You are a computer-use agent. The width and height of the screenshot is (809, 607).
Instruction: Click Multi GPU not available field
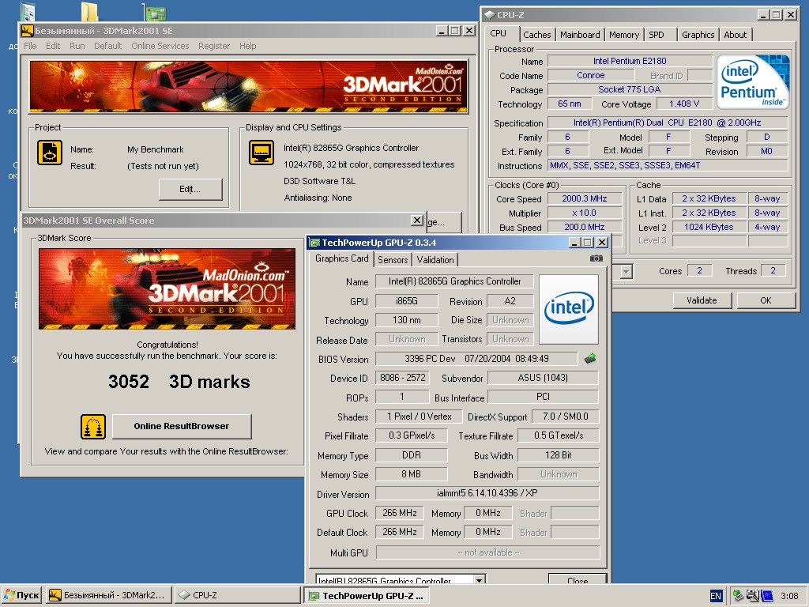click(x=488, y=552)
